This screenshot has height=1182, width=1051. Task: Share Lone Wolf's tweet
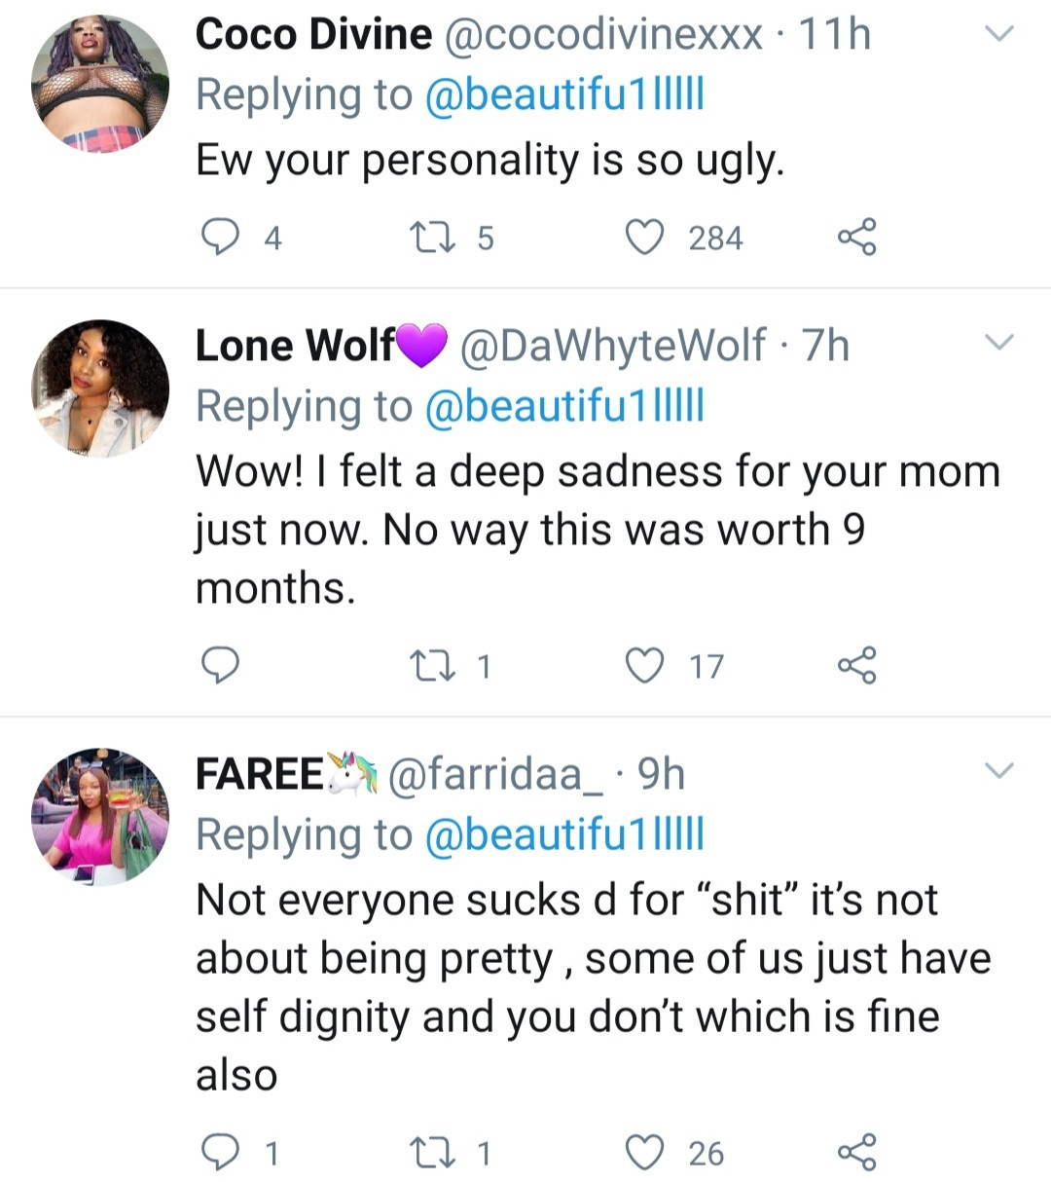pyautogui.click(x=856, y=665)
